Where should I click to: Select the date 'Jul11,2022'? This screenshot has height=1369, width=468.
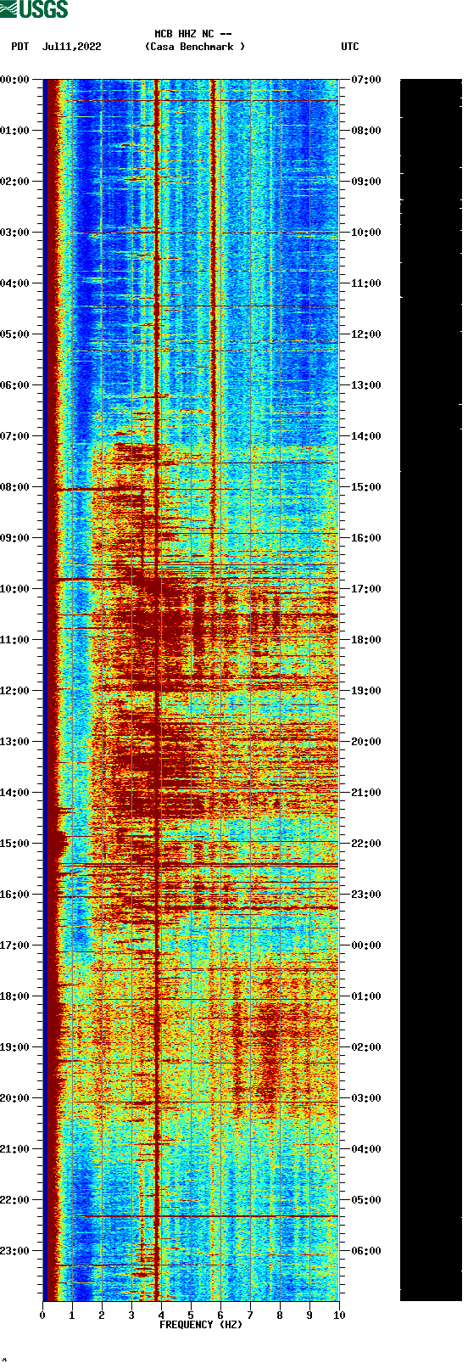coord(71,47)
